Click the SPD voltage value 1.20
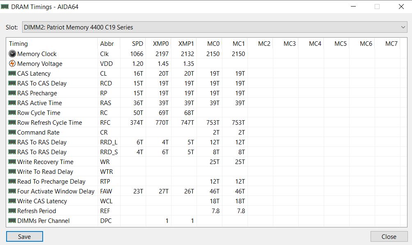412x245 pixels. tap(138, 64)
